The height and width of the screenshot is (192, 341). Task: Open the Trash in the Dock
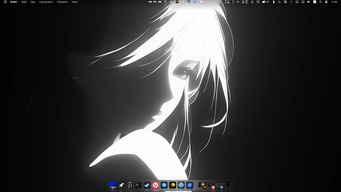[228, 185]
